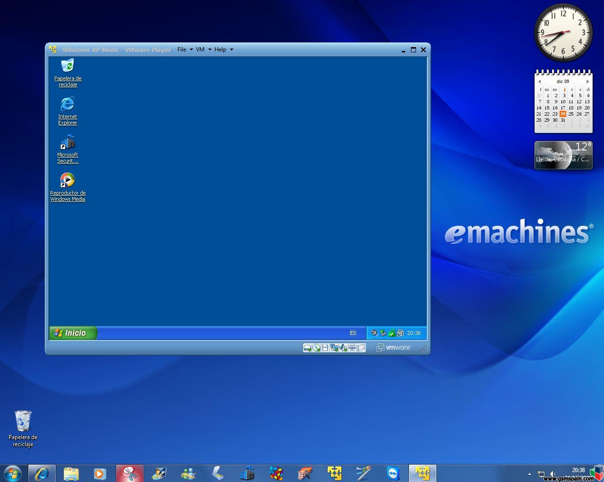Viewport: 604px width, 482px height.
Task: Click the safely remove hardware XP tray icon
Action: (383, 333)
